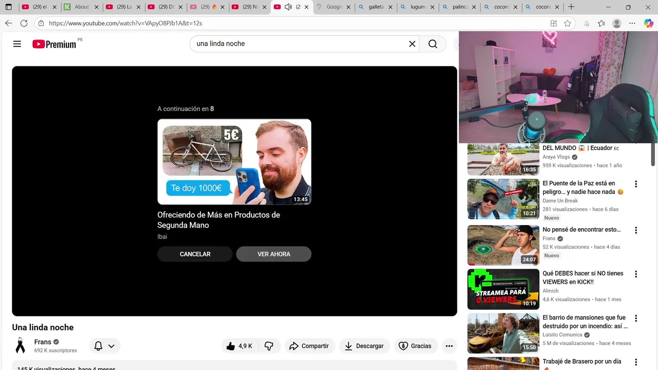
Task: Open 'STREAMEA PARA 0 VIEWERS' thumbnail
Action: 503,289
